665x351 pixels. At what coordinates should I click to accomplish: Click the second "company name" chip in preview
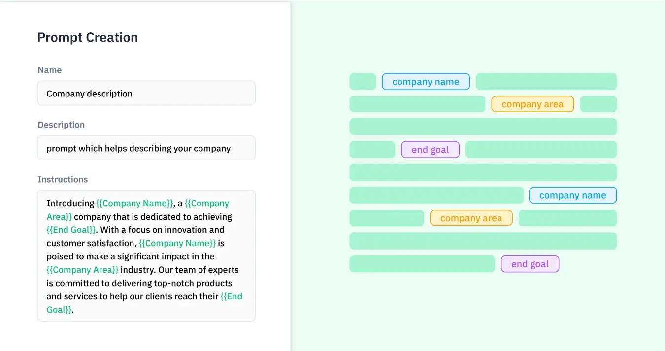coord(572,195)
